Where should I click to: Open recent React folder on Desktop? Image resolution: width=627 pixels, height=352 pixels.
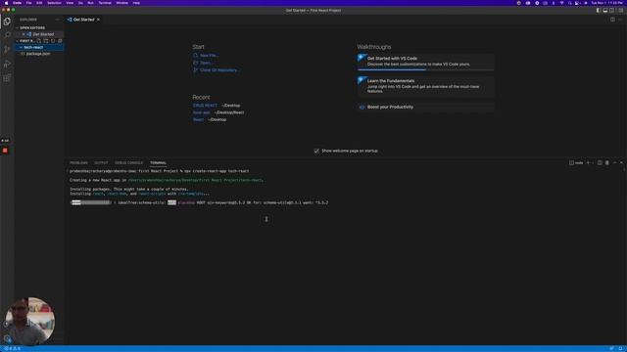click(198, 119)
